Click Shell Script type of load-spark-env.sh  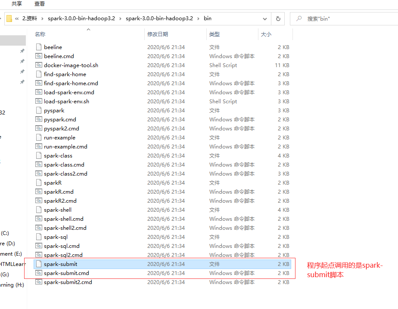[x=223, y=101]
